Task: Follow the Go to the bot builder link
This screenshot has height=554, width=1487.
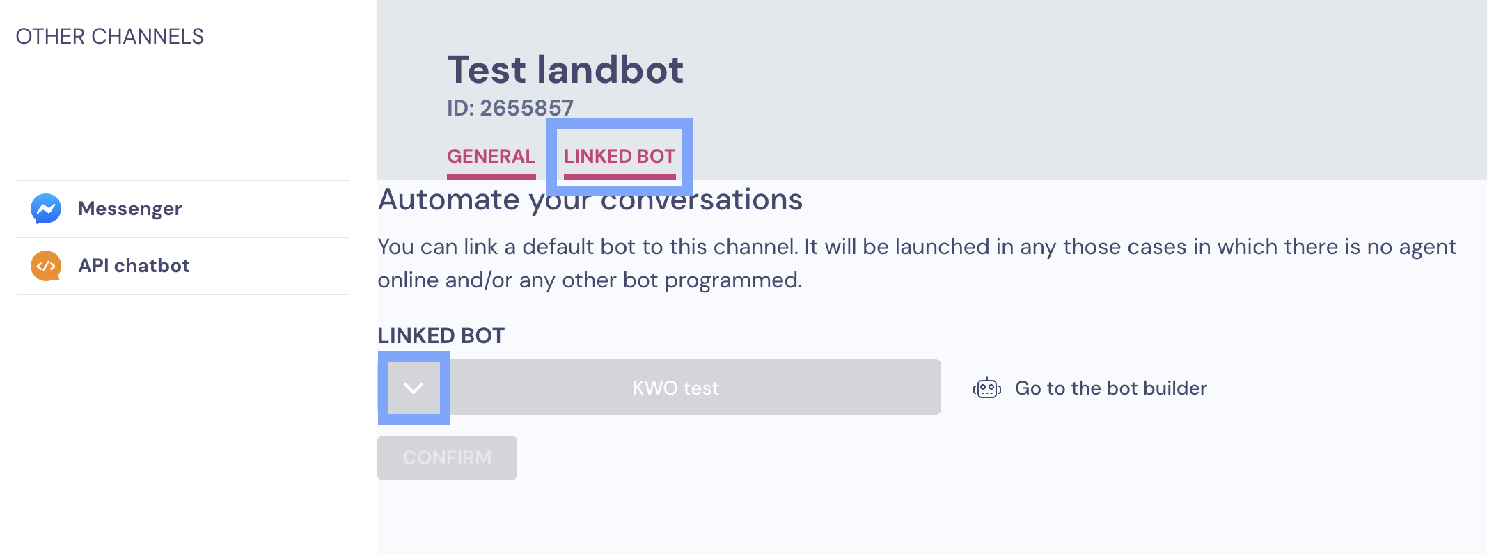Action: coord(1110,388)
